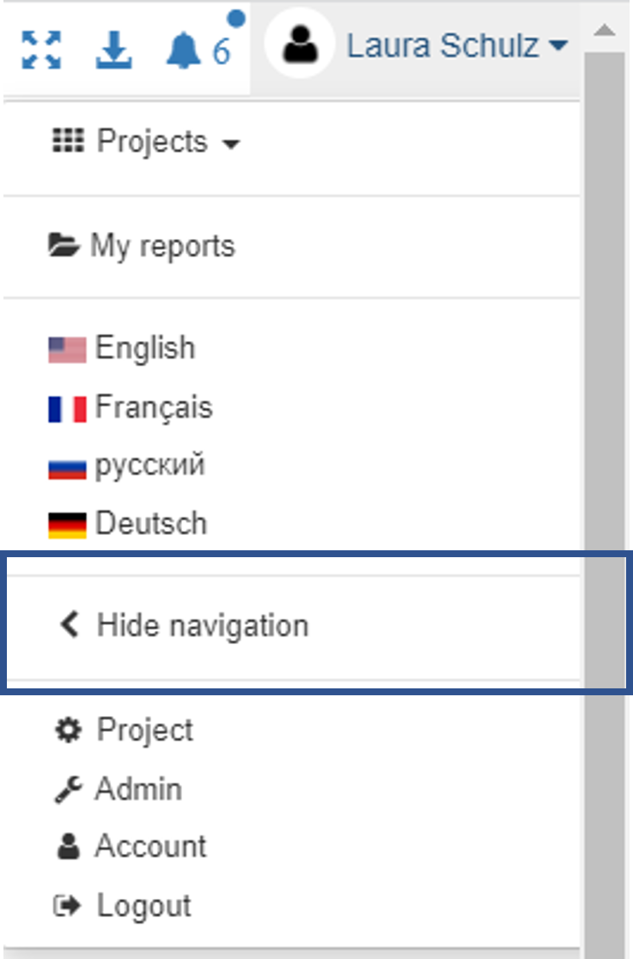This screenshot has width=633, height=959.
Task: Expand the Laura Schulz user dropdown
Action: 457,46
